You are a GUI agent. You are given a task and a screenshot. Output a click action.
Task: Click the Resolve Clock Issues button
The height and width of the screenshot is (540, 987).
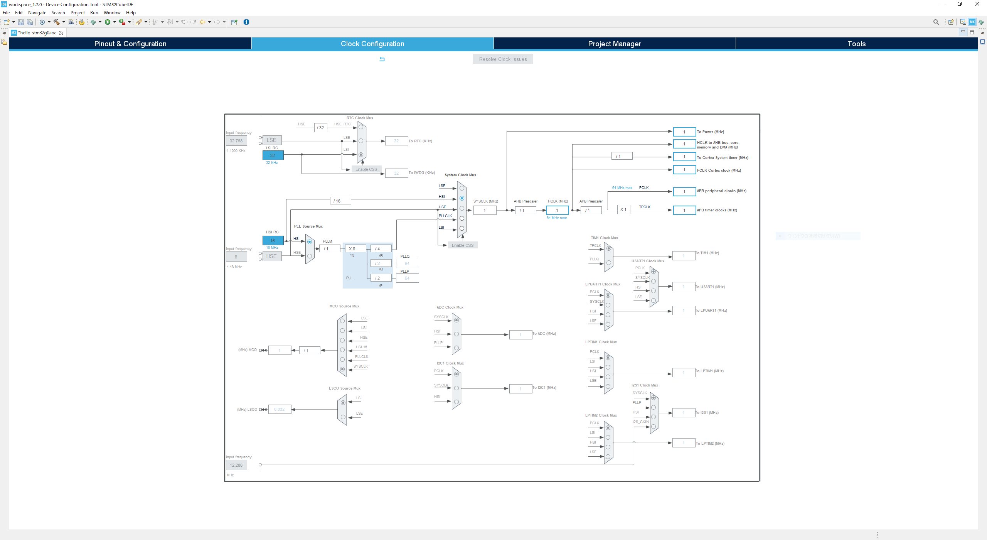(x=503, y=59)
